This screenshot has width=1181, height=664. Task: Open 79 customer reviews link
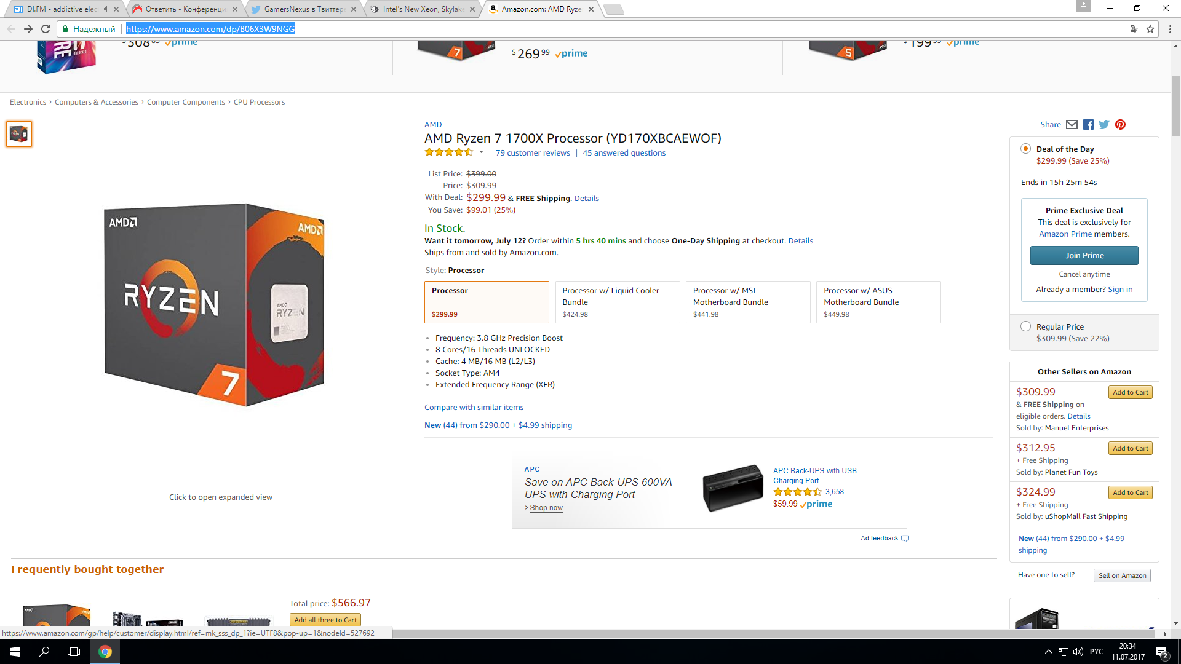coord(533,153)
